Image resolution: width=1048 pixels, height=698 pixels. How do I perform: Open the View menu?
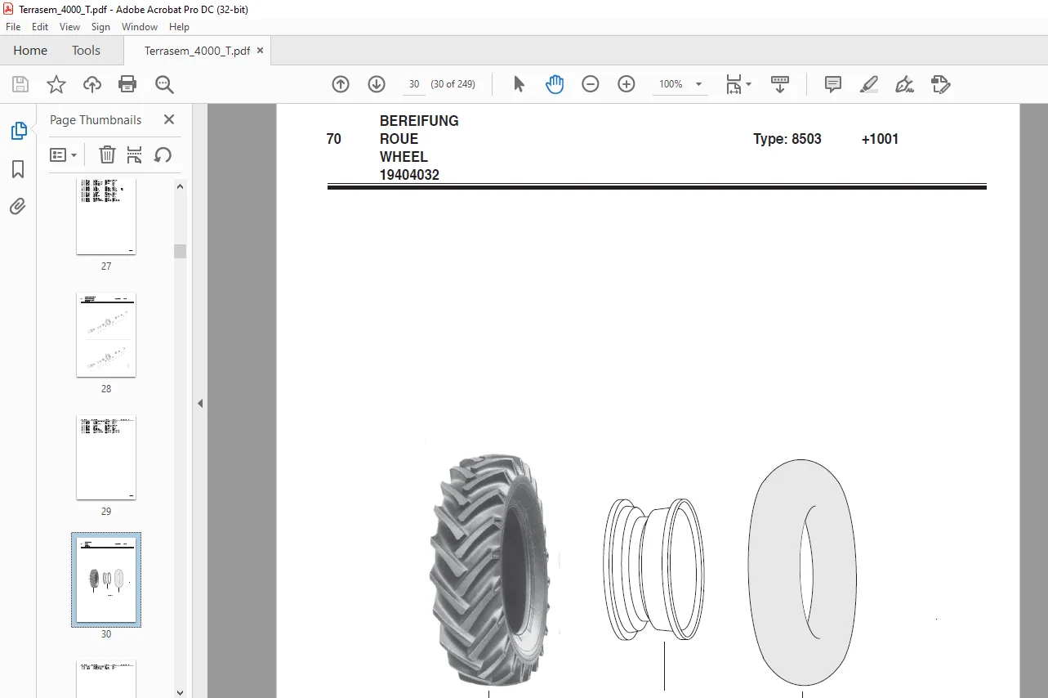70,27
